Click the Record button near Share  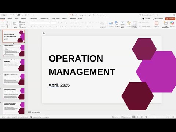146,19
